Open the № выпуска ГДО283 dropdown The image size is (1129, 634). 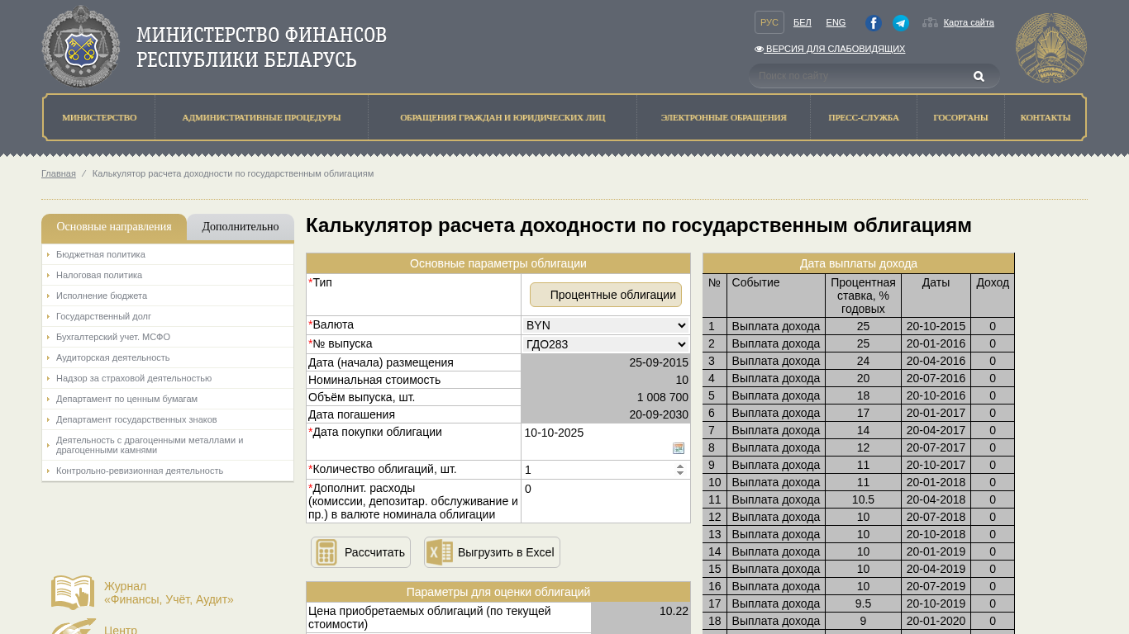pos(606,344)
